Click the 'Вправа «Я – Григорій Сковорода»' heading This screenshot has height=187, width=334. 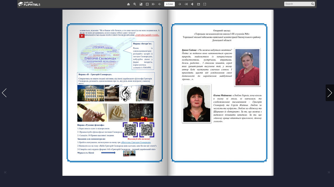(x=95, y=75)
